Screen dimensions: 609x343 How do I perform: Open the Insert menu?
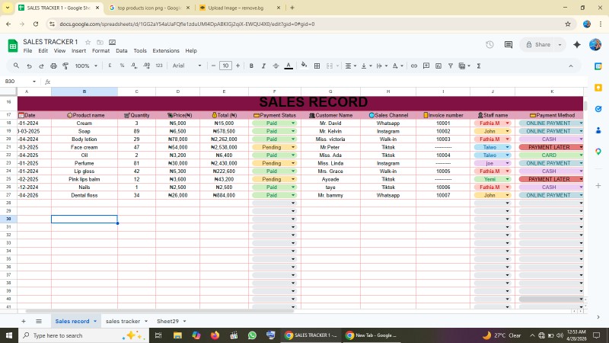pos(79,51)
